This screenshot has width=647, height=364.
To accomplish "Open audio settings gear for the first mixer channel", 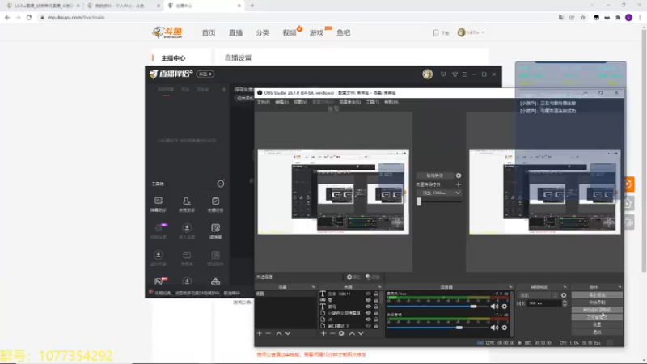I will (x=504, y=307).
